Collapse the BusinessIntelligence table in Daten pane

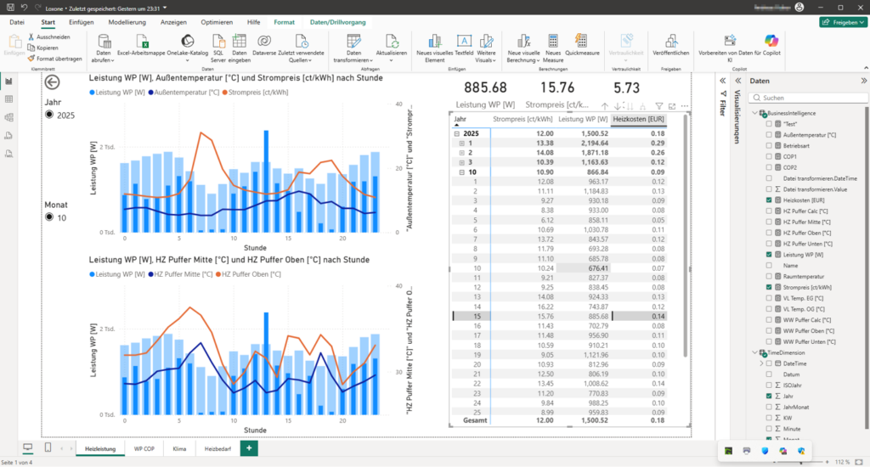click(754, 112)
